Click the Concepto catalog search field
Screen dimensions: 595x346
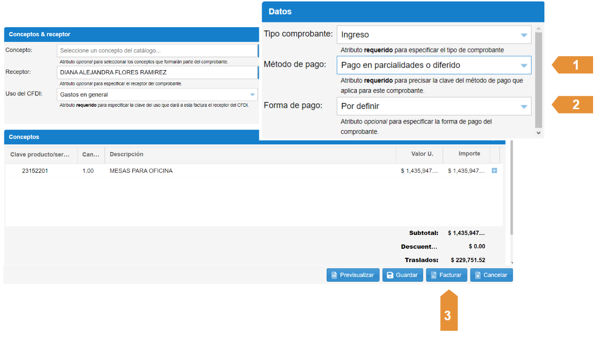[x=157, y=51]
